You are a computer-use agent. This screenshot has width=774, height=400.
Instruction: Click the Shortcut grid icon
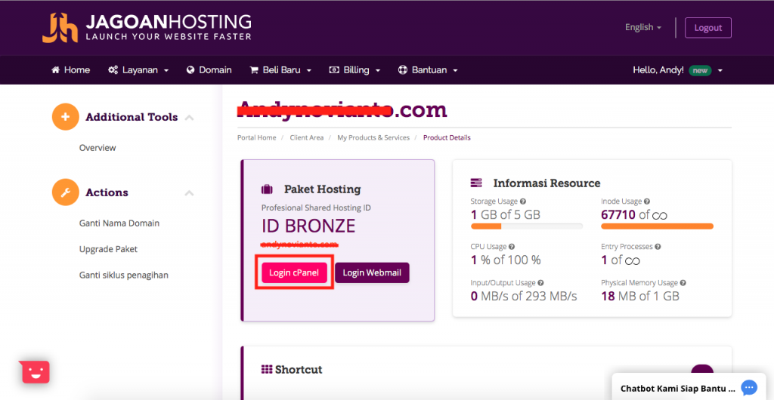[267, 370]
